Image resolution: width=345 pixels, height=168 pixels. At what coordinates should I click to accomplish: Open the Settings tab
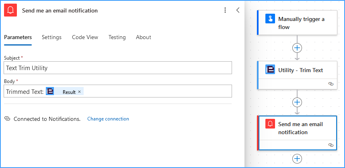tap(52, 37)
